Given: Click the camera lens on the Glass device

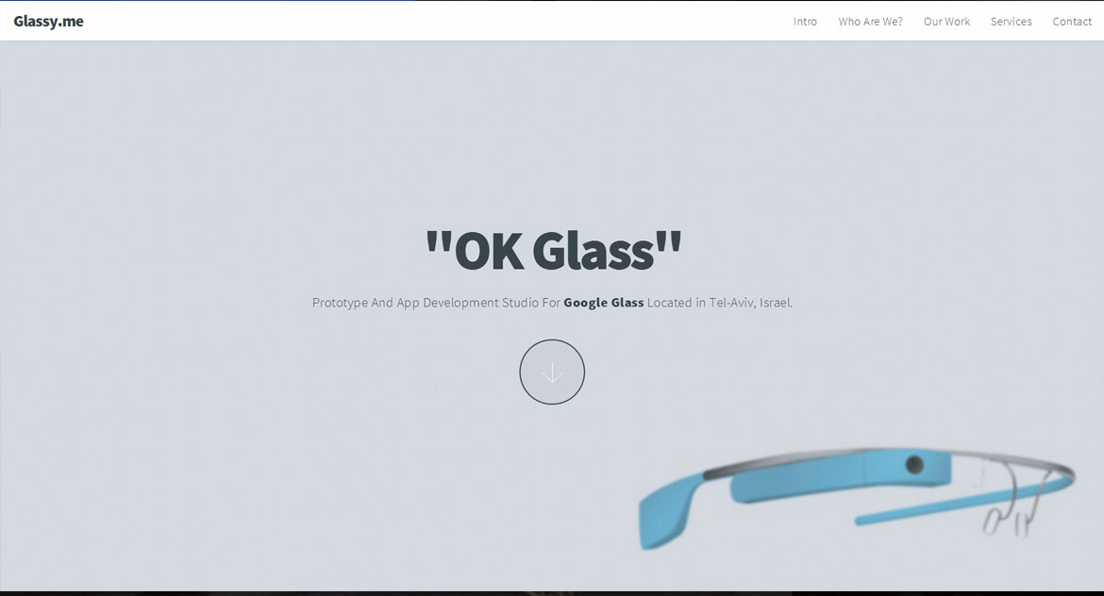Looking at the screenshot, I should (x=913, y=464).
